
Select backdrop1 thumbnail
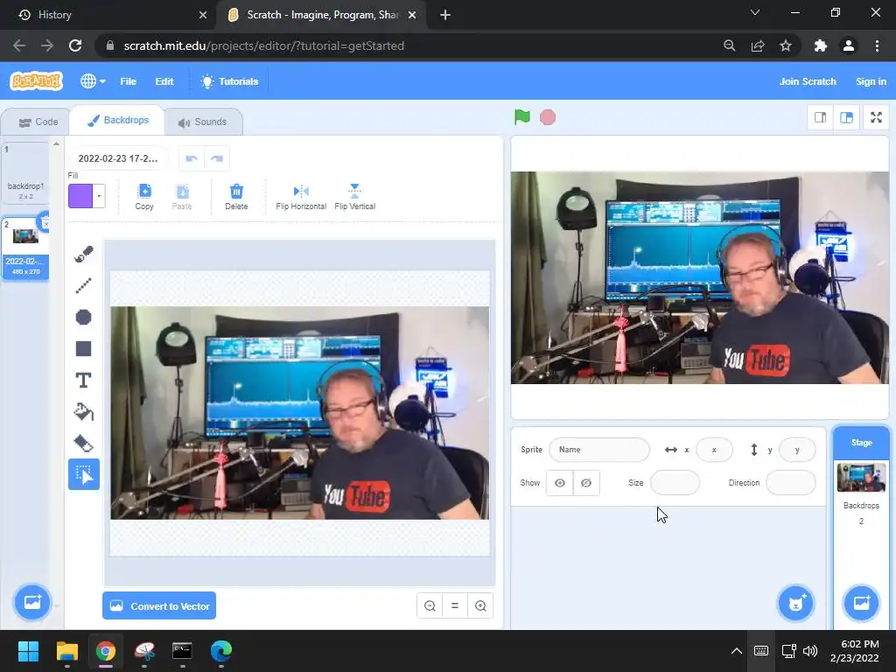coord(25,172)
